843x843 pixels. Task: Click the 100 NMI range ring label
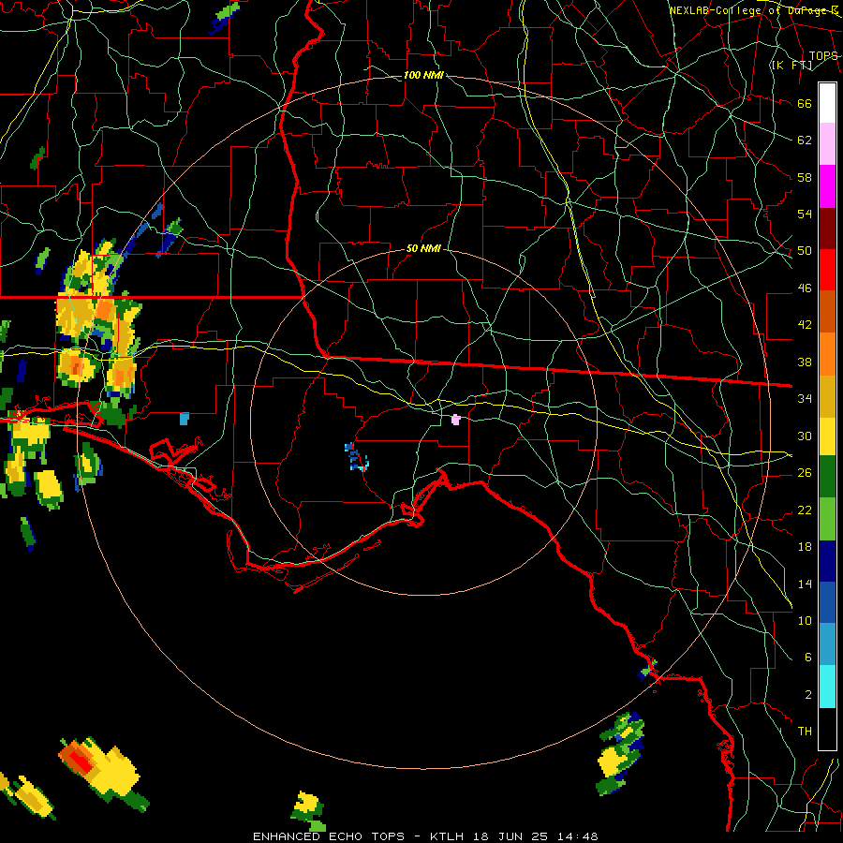tap(423, 75)
